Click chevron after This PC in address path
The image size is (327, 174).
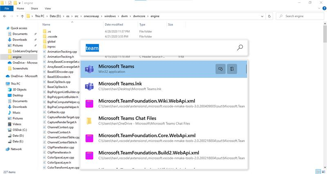[x=47, y=16]
